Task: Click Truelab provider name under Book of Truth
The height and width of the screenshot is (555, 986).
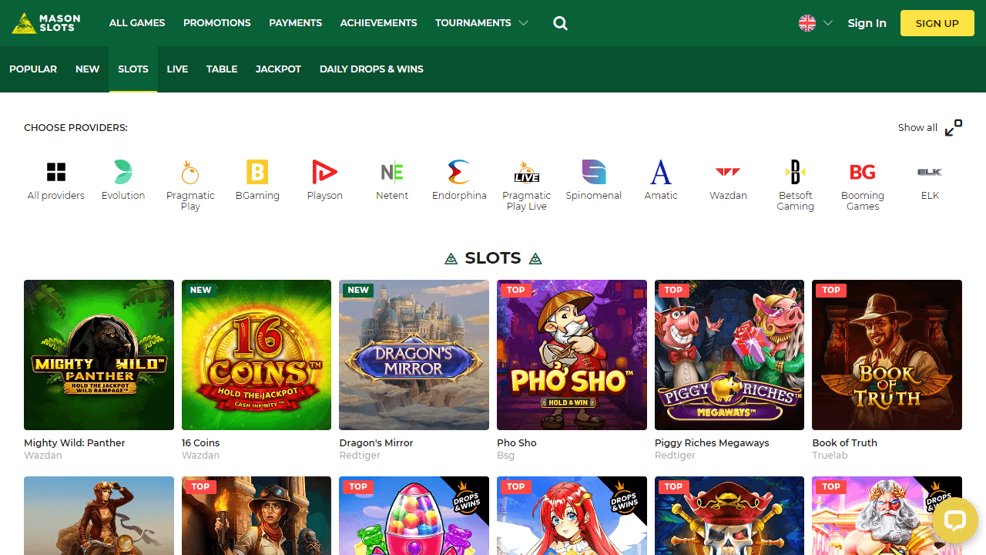Action: (x=830, y=456)
